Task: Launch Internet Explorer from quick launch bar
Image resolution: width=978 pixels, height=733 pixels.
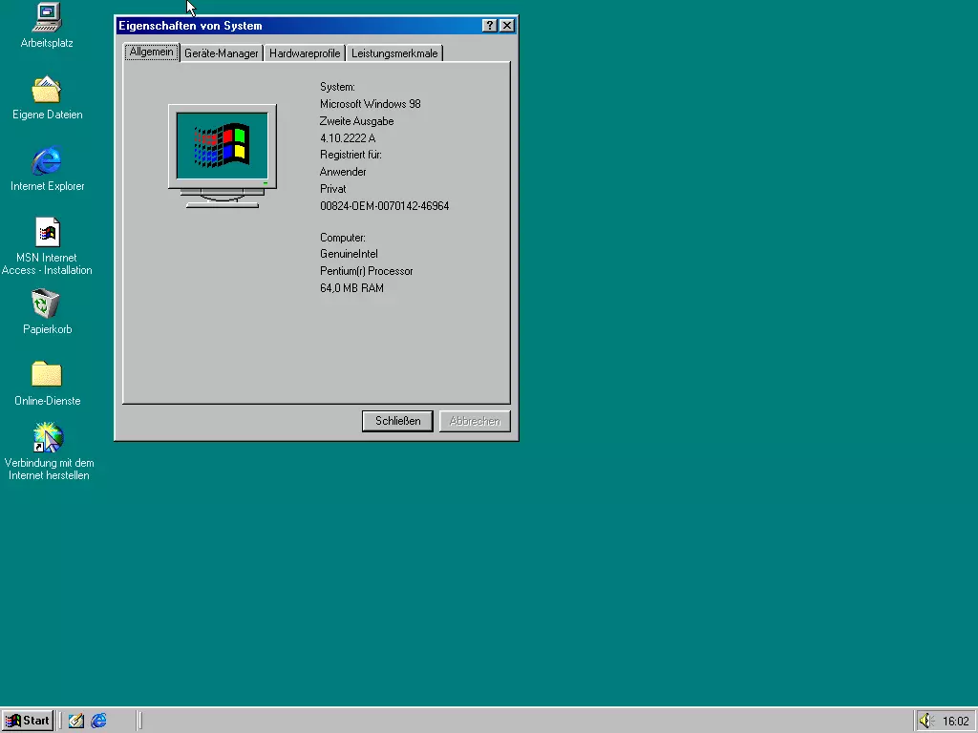Action: tap(98, 721)
